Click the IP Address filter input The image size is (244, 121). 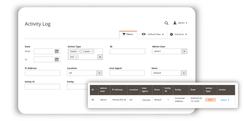[42, 73]
